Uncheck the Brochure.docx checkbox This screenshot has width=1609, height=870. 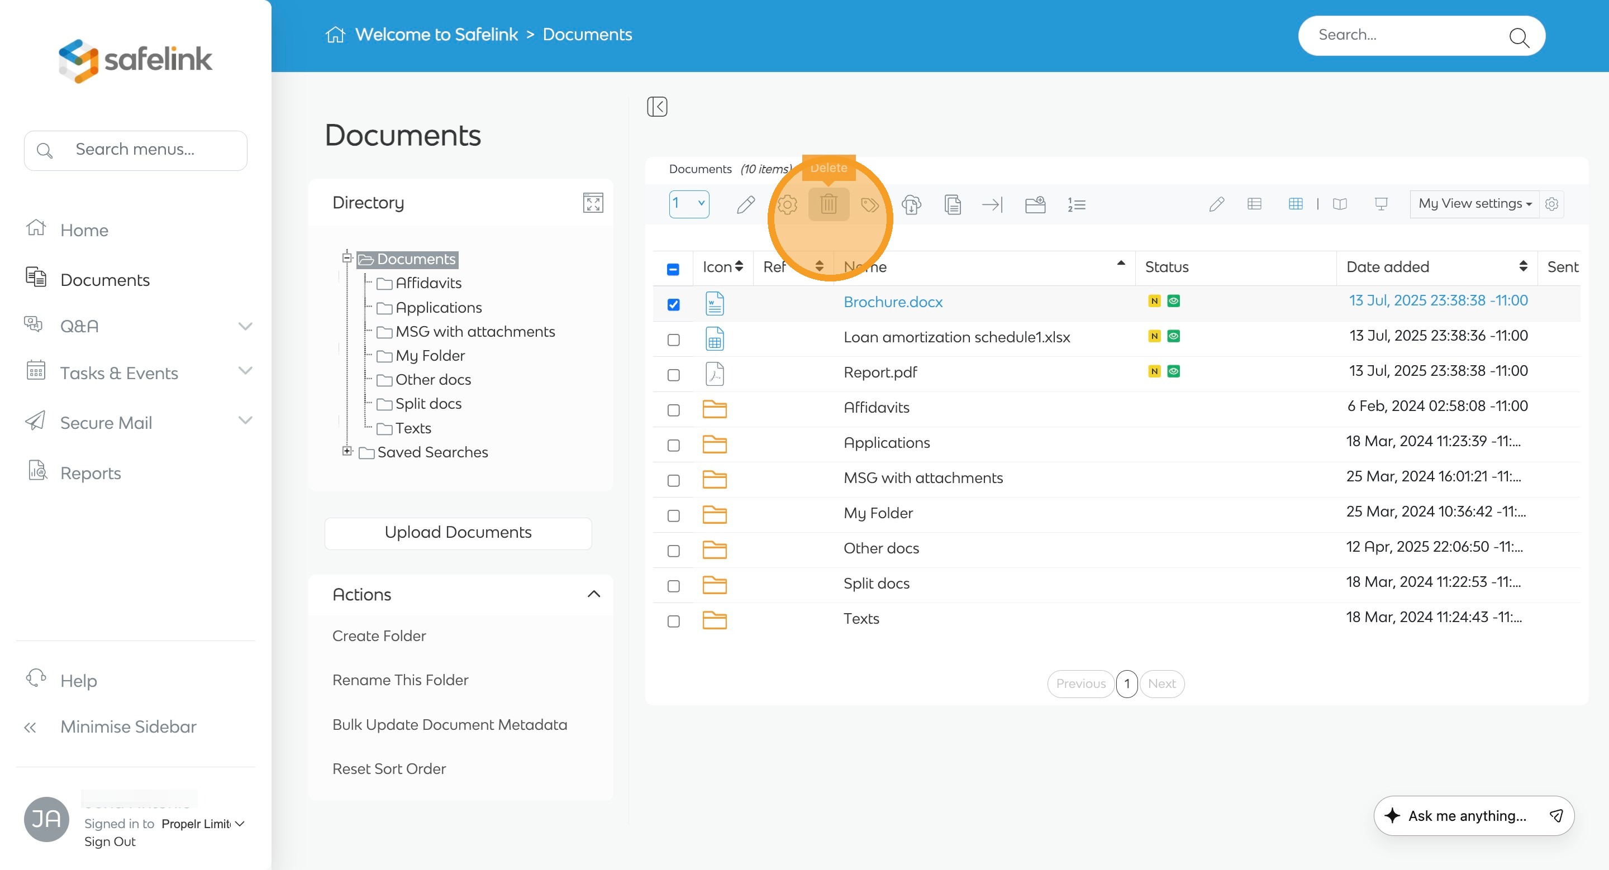point(673,304)
